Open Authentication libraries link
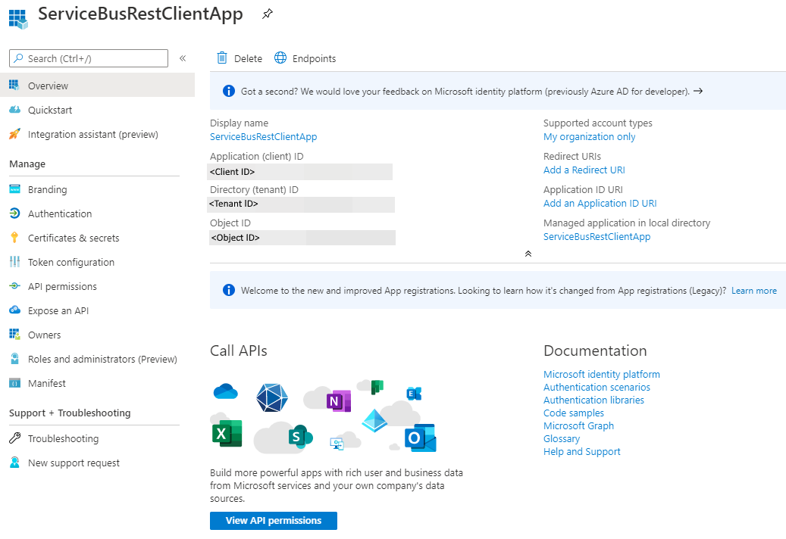Screen dimensions: 786x539 click(593, 400)
